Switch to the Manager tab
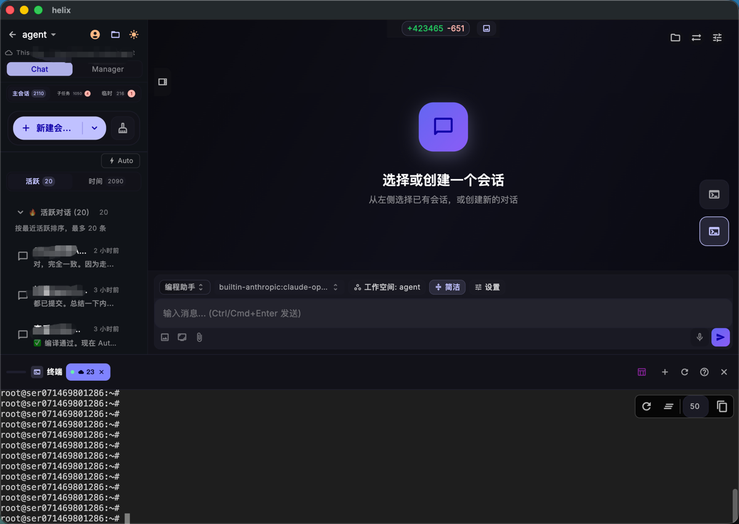Screen dimensions: 739x524 tap(108, 69)
